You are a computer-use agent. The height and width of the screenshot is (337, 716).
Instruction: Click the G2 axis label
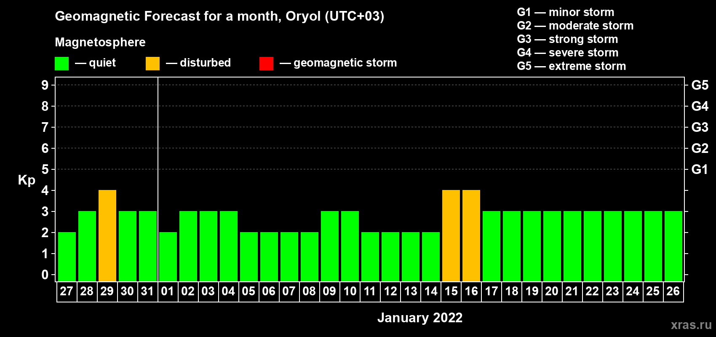pos(700,148)
